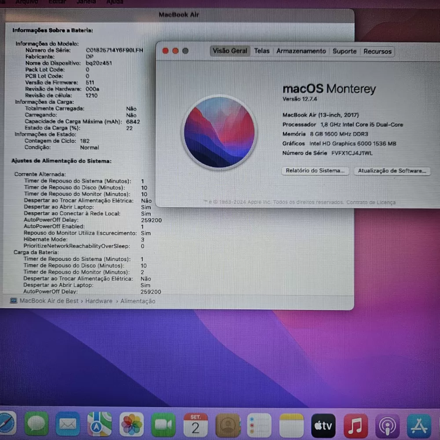Select the battery serial "C01826714Y6F90LFH"

114,50
